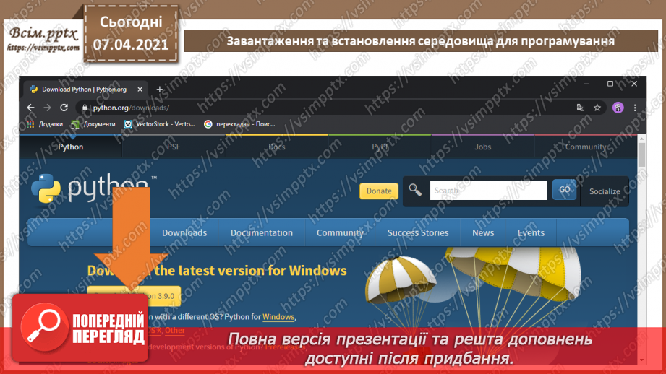Image resolution: width=666 pixels, height=374 pixels.
Task: Click the browser back arrow
Action: pyautogui.click(x=30, y=108)
